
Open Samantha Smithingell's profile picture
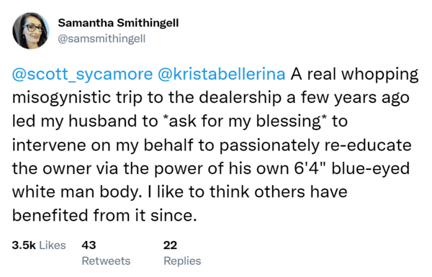click(31, 30)
